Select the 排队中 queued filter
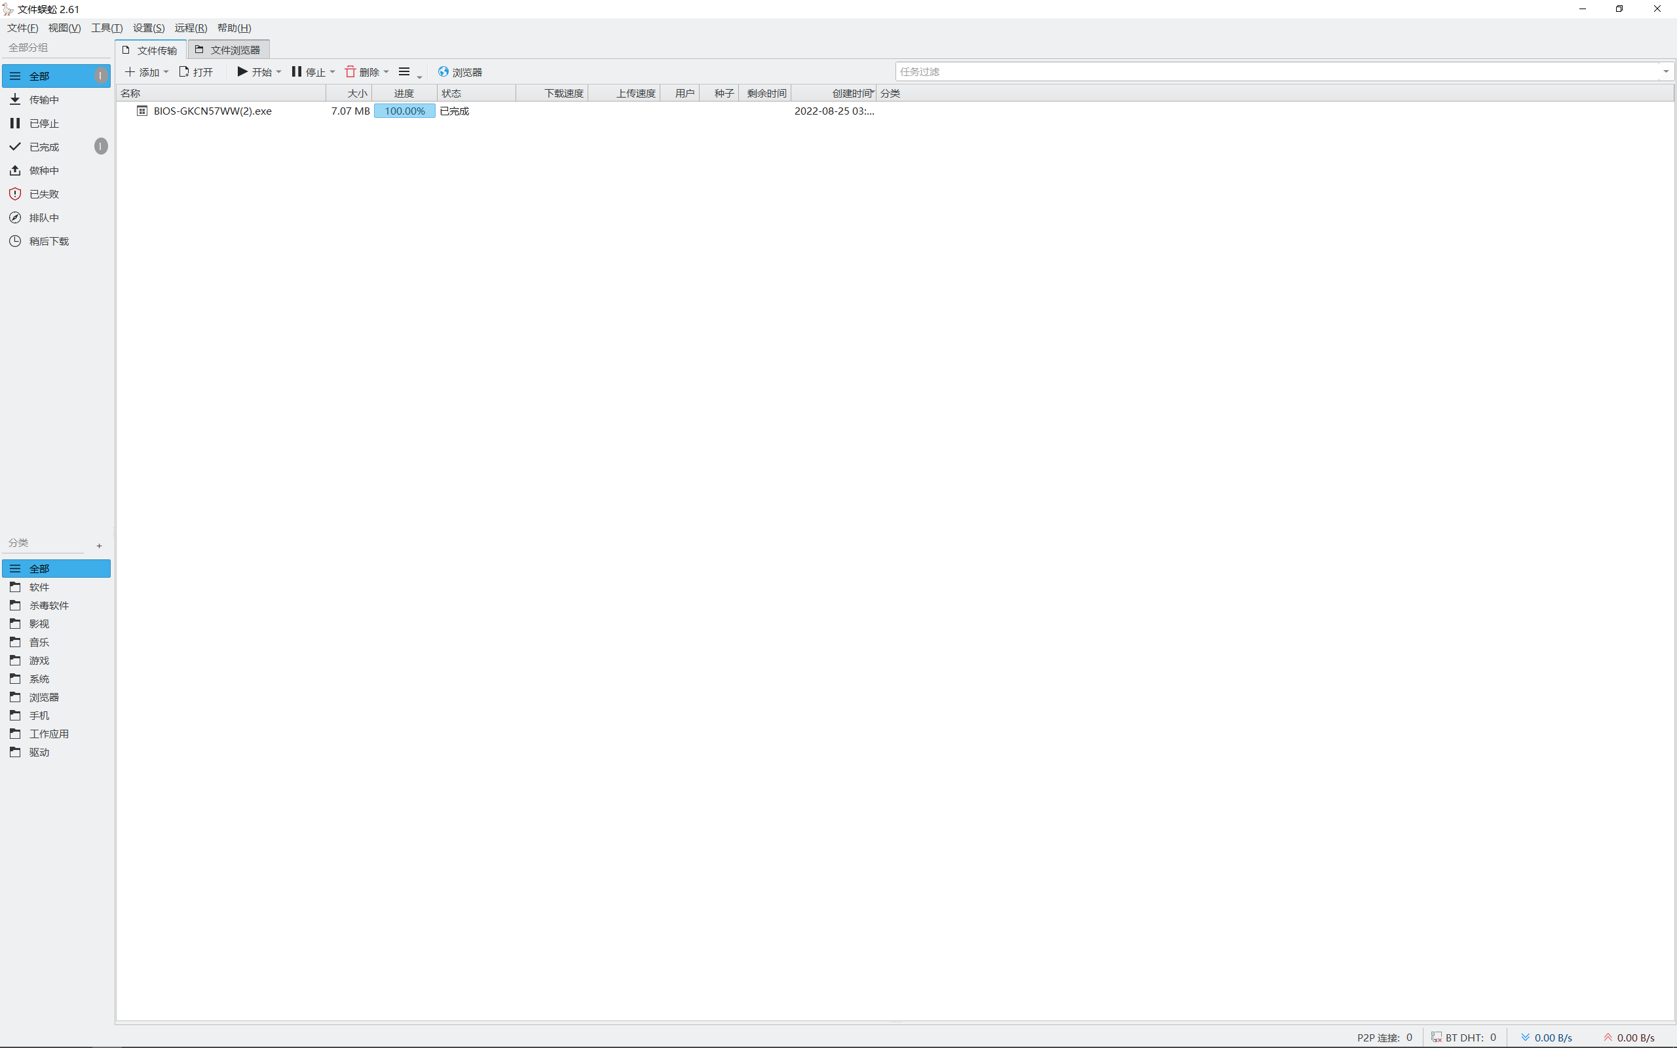This screenshot has height=1048, width=1677. [56, 217]
